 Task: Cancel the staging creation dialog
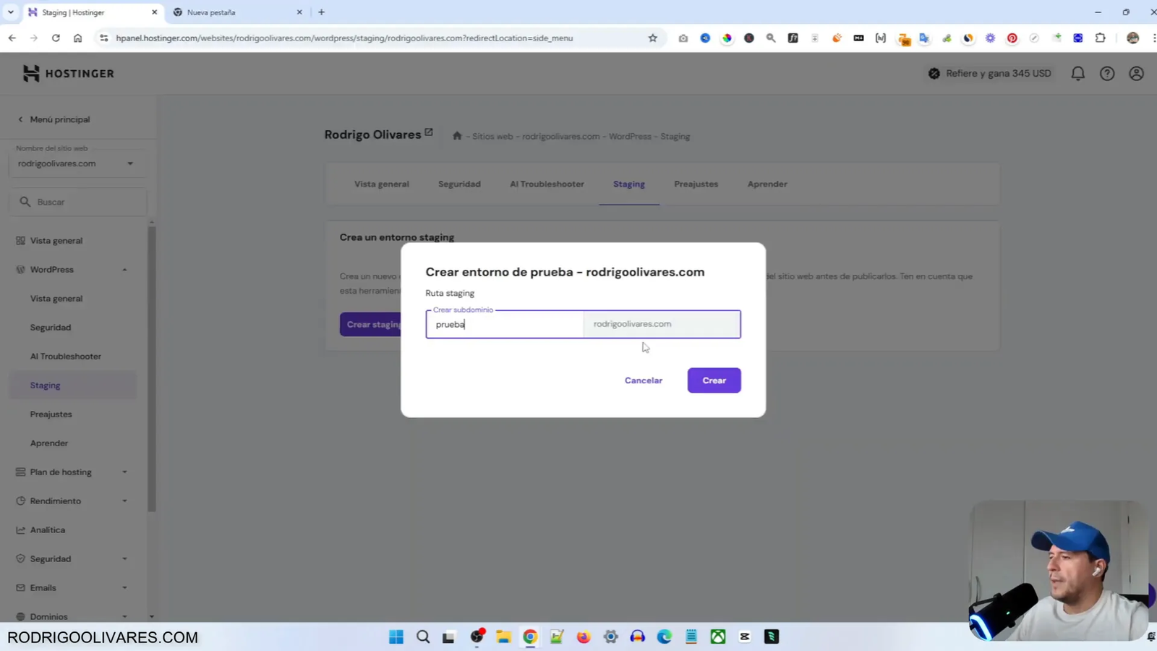643,380
